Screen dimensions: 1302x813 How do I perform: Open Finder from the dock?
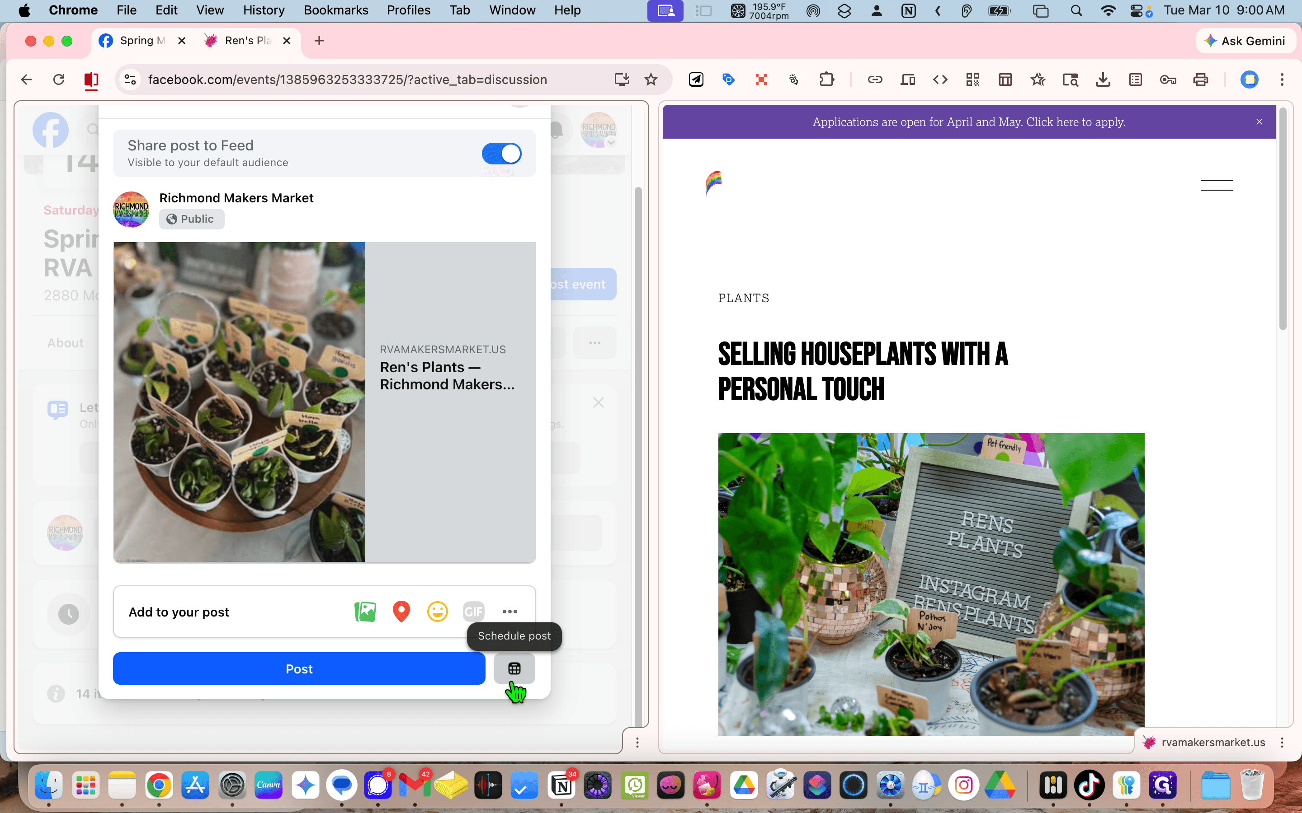[x=49, y=785]
